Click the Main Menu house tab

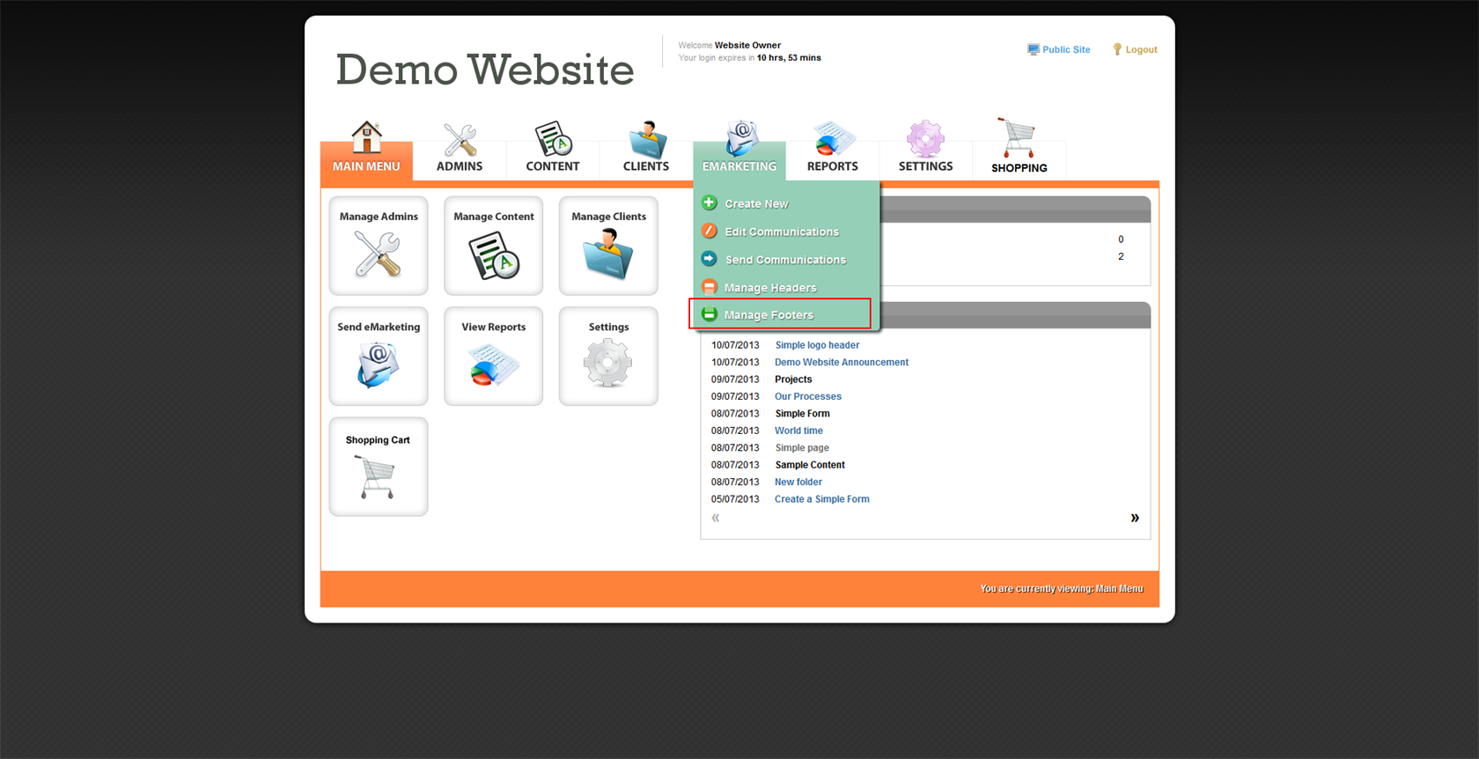(366, 150)
